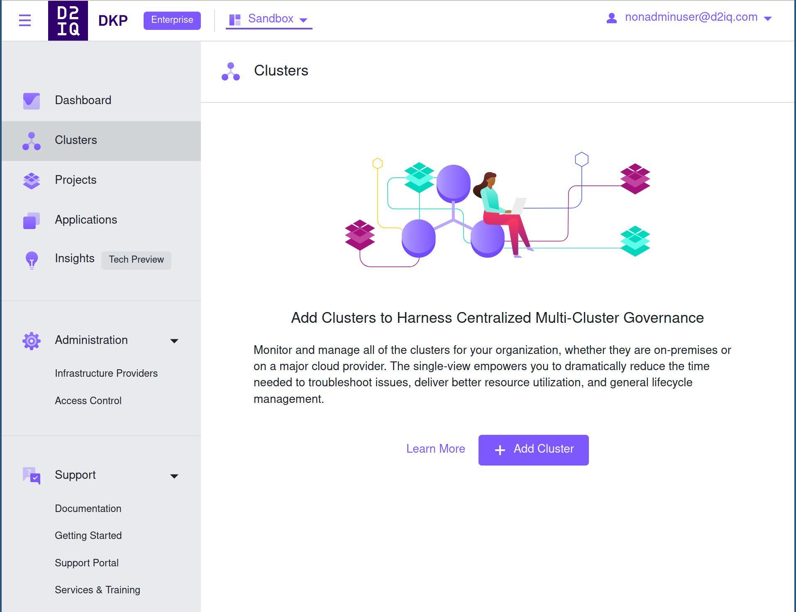Viewport: 796px width, 612px height.
Task: Click the Add Clusters governance heading
Action: pyautogui.click(x=497, y=318)
